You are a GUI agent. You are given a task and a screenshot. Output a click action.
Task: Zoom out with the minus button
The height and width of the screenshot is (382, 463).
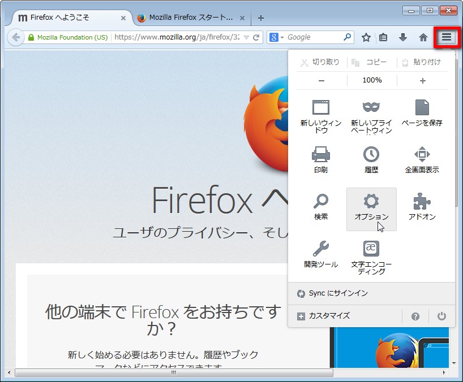click(321, 80)
